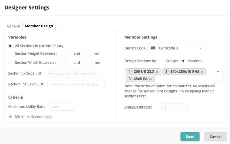The image size is (230, 144).
Task: Click the EU flag icon in Design Code
Action: 153,48
